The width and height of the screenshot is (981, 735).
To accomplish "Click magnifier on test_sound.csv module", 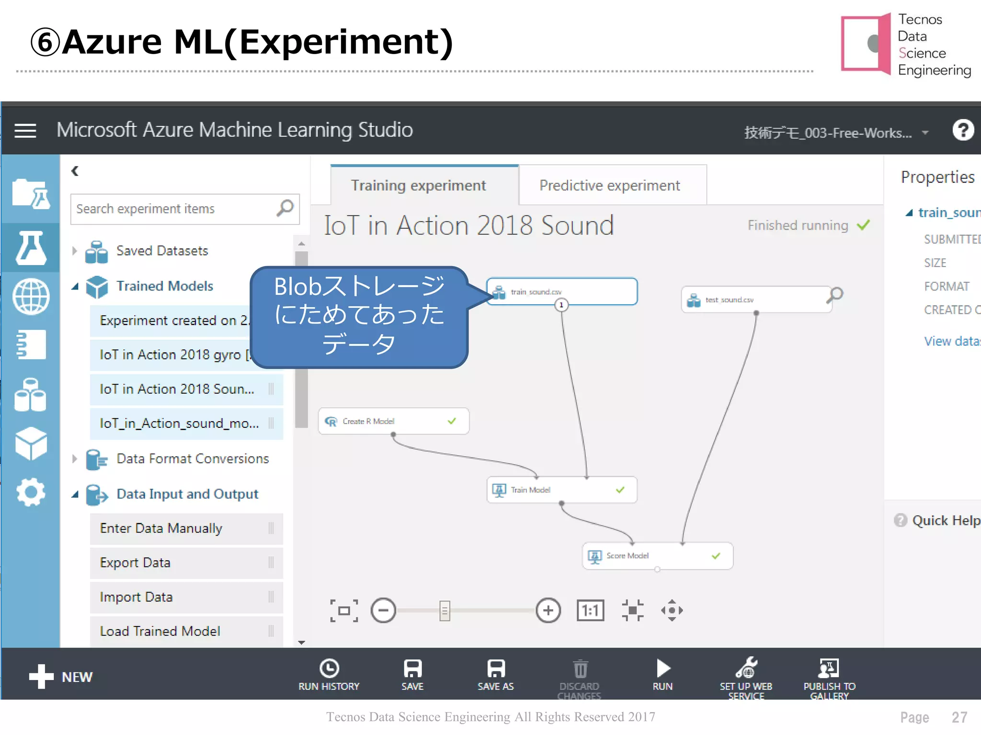I will coord(835,295).
